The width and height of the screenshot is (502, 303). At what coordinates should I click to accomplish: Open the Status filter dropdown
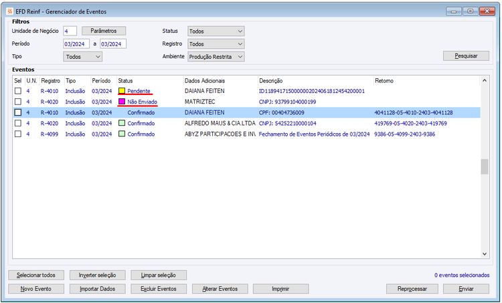pos(216,31)
